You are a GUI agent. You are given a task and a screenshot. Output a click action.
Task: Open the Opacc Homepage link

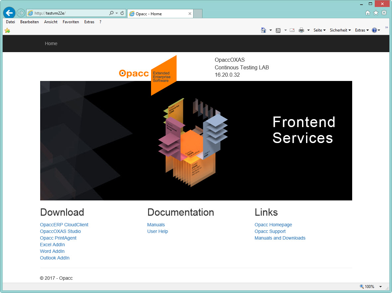tap(273, 225)
